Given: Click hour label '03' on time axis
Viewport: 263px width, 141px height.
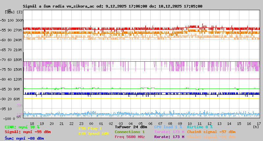Looking at the screenshot, I should [121, 124].
